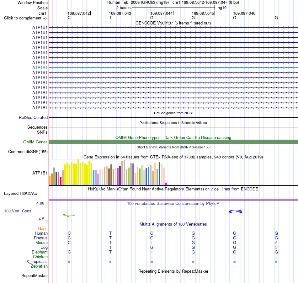Viewport: 298px width, 283px height.
Task: Click 'Short Genetic Variants from dbSNP release 155'
Action: pyautogui.click(x=173, y=147)
